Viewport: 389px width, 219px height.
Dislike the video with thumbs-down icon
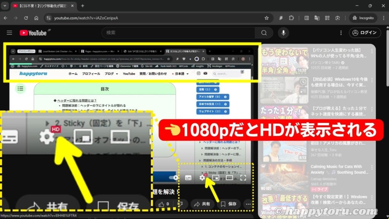point(180,204)
